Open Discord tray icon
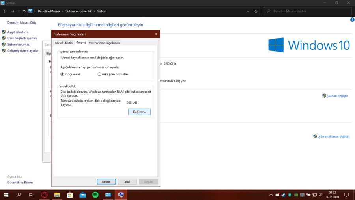Screen dimensions: 355x200 (x=277, y=195)
